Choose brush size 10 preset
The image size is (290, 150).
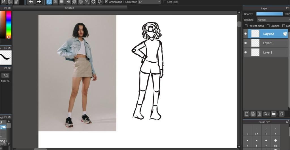[275, 142]
